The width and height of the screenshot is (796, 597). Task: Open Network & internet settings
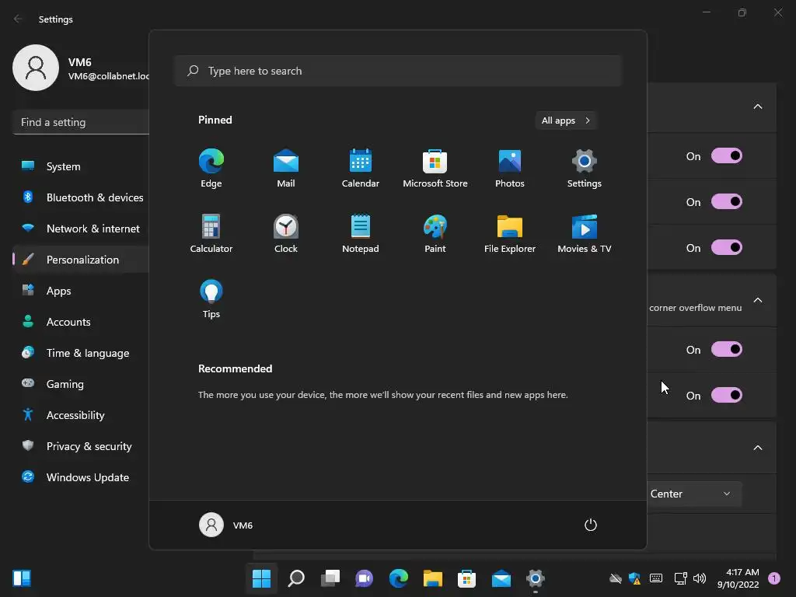coord(81,229)
